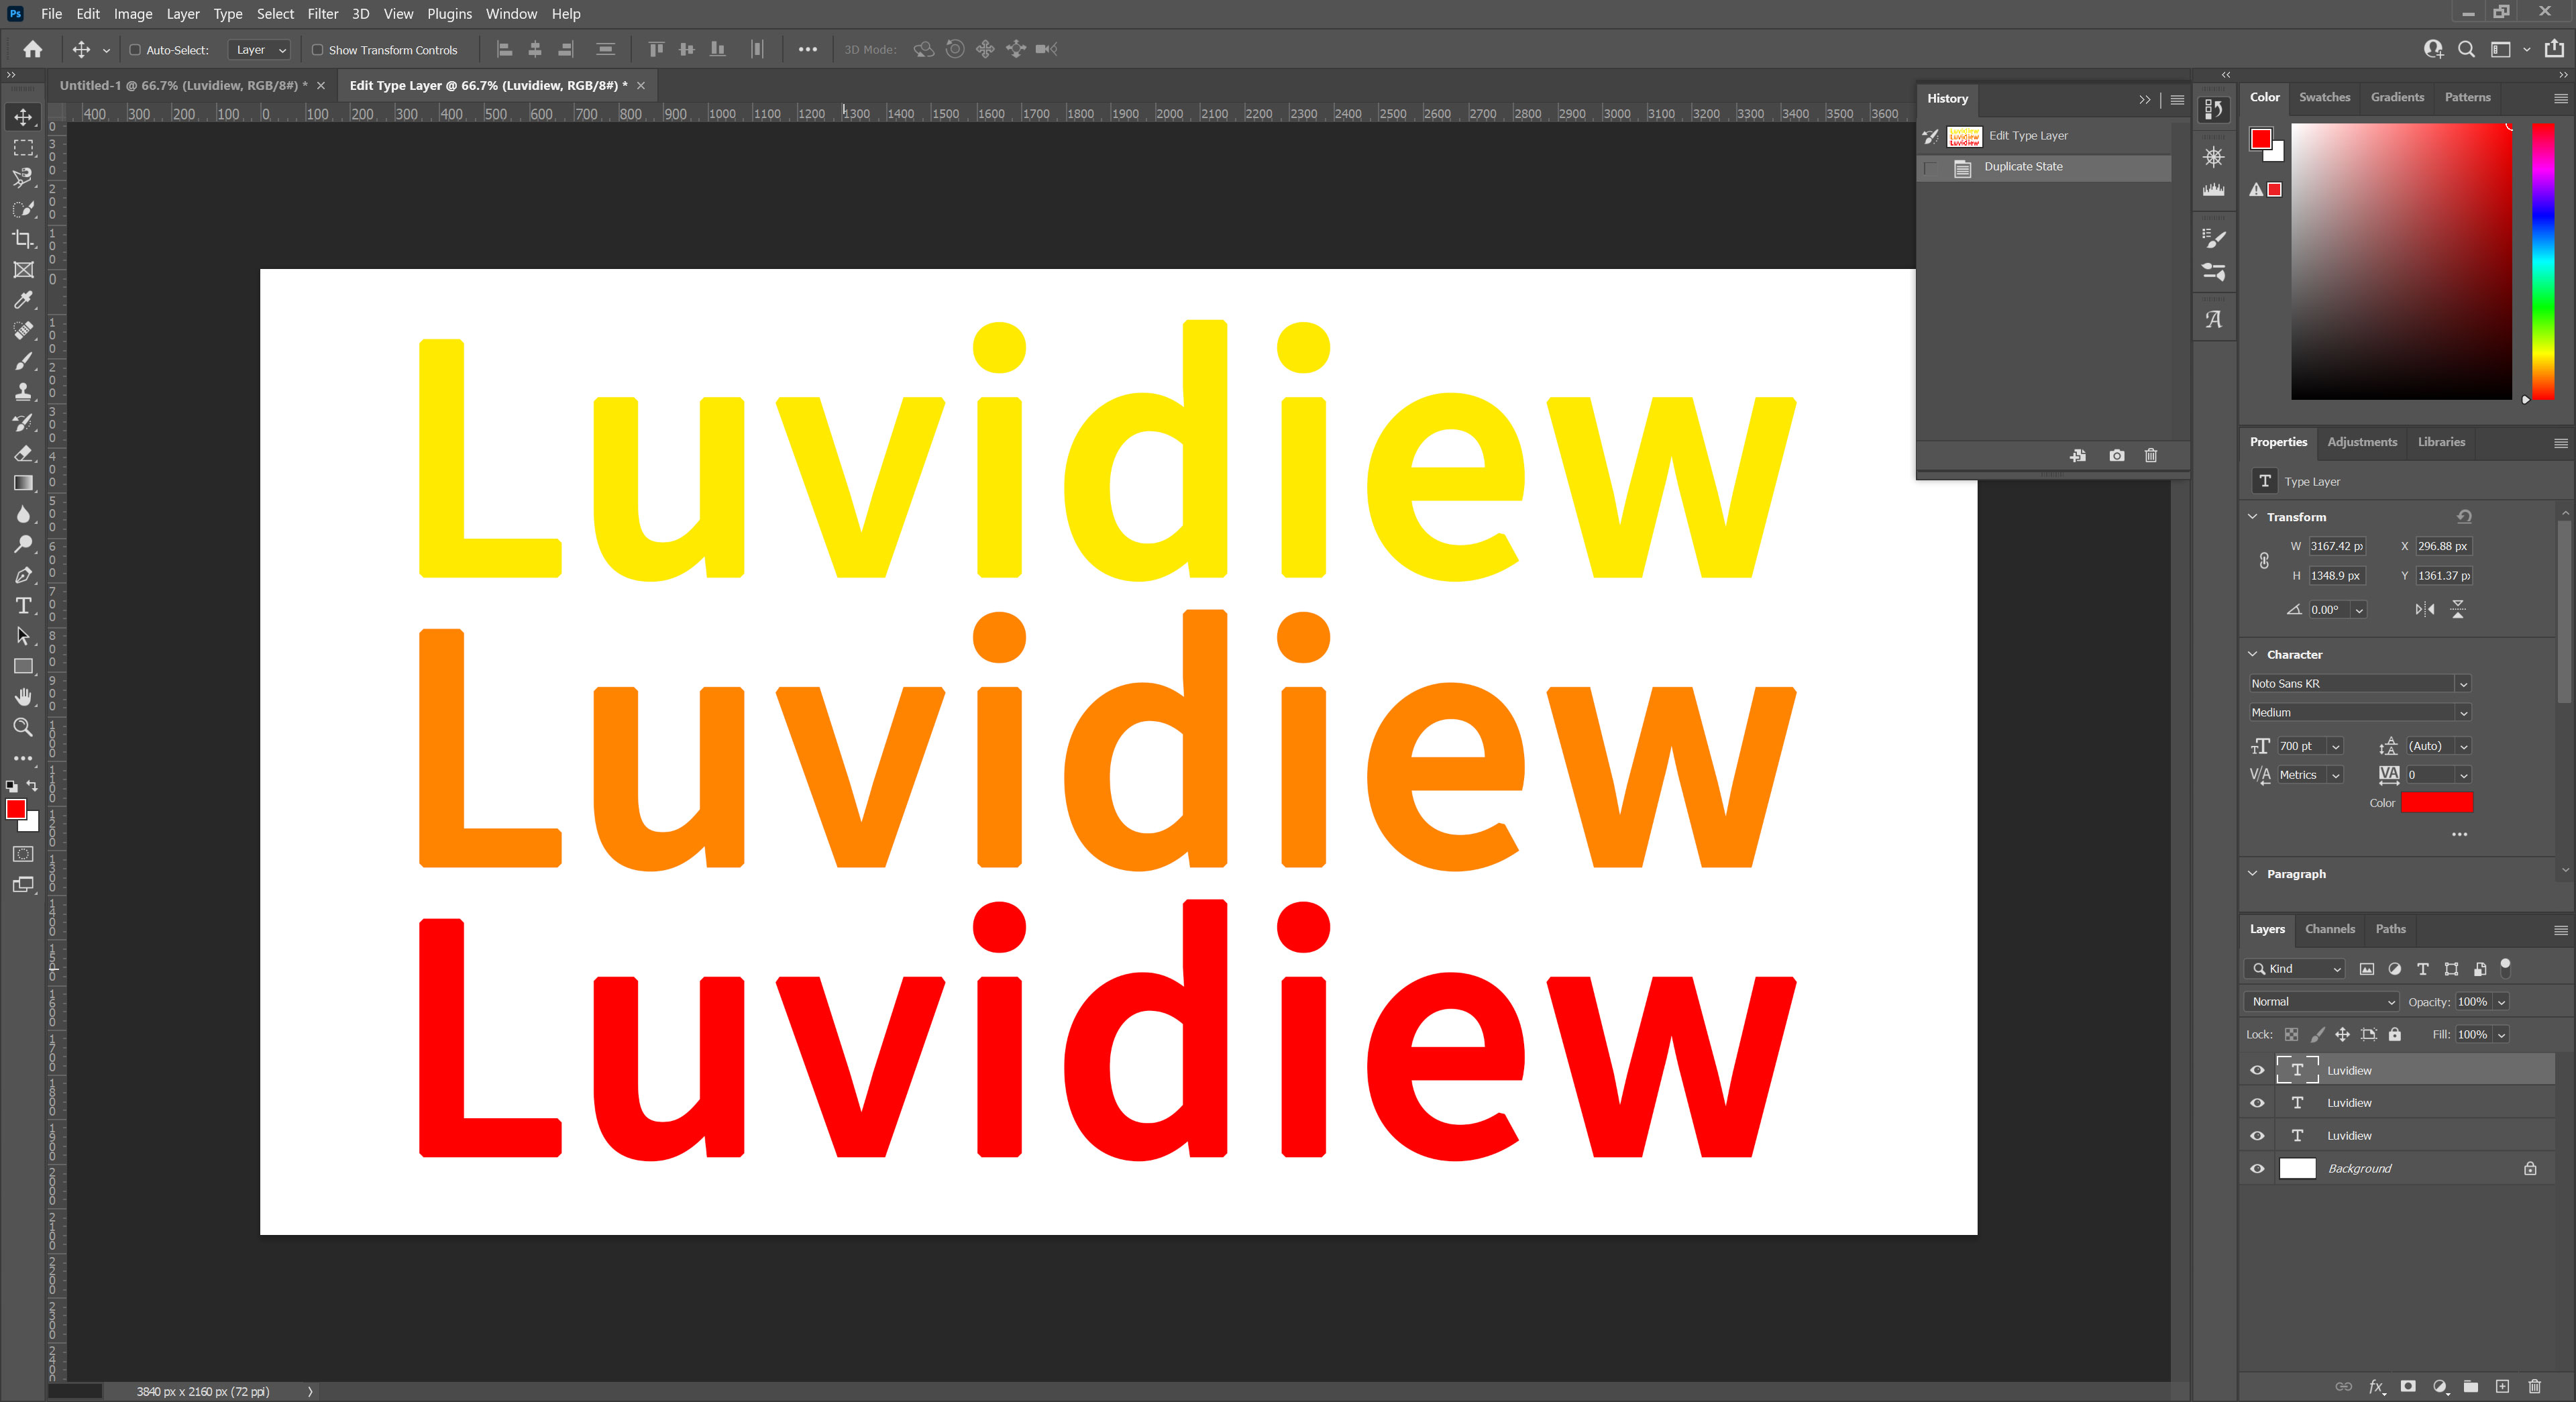The width and height of the screenshot is (2576, 1402).
Task: Click the add layer style fx icon
Action: click(x=2376, y=1386)
